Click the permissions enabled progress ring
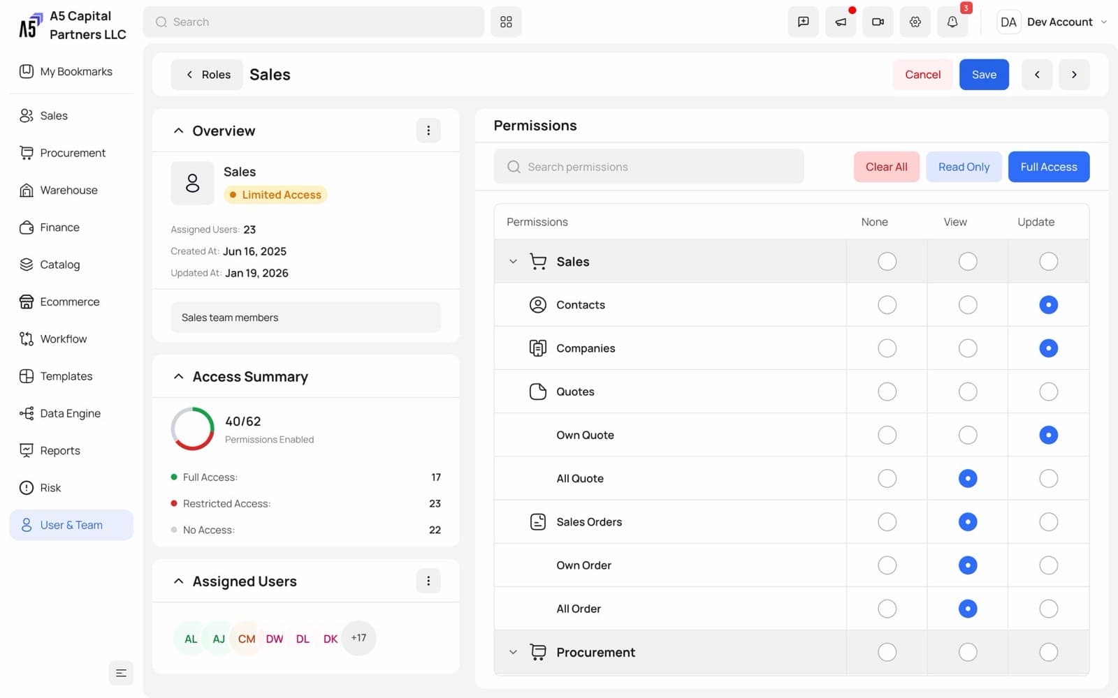This screenshot has height=698, width=1118. (192, 429)
